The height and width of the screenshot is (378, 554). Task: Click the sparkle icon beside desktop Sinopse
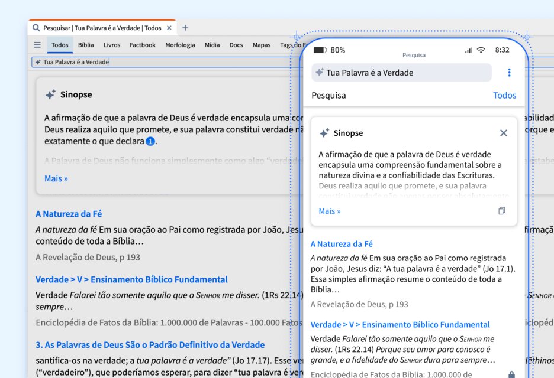coord(50,94)
